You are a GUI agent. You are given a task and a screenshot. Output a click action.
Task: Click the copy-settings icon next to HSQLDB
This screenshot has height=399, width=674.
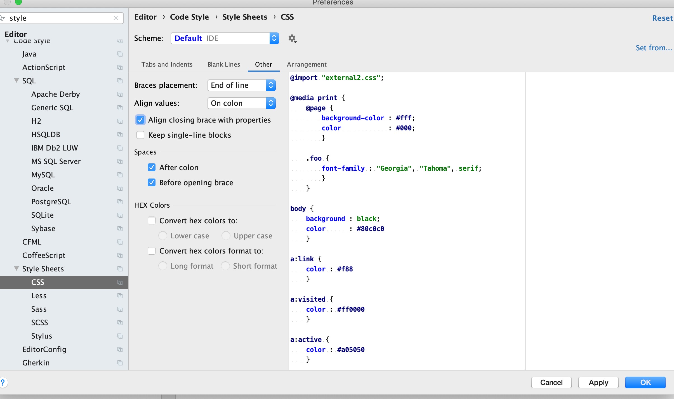tap(120, 135)
